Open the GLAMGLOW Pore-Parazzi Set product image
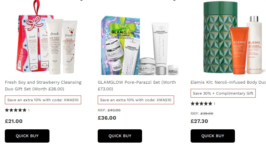Image resolution: width=266 pixels, height=155 pixels. click(x=140, y=45)
